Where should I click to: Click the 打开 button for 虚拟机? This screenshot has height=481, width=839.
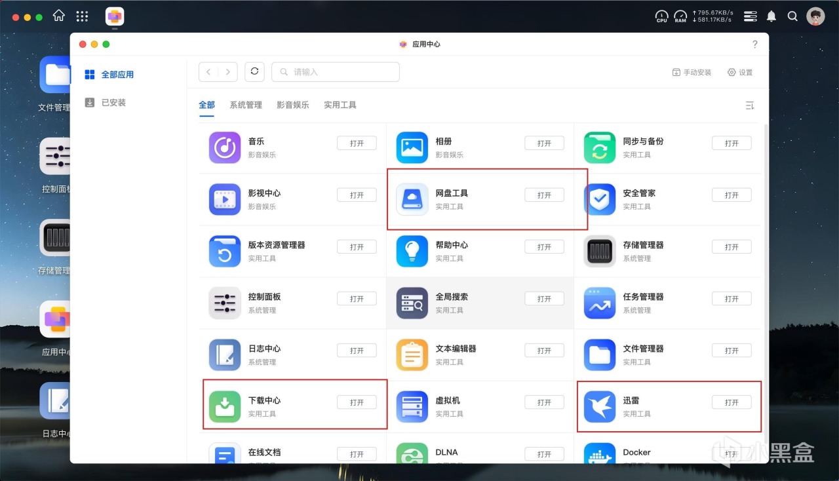point(544,402)
